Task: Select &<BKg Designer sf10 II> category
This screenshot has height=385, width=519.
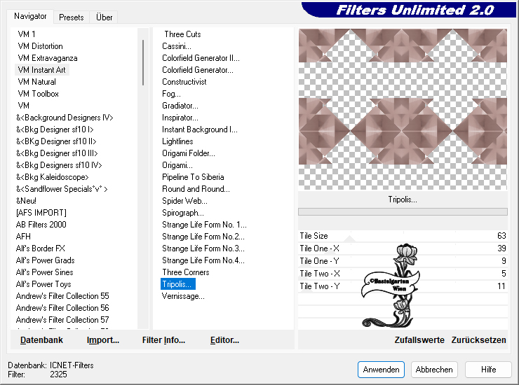Action: coord(56,141)
